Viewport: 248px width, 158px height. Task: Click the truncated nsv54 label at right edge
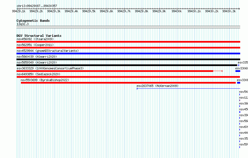[244, 92]
